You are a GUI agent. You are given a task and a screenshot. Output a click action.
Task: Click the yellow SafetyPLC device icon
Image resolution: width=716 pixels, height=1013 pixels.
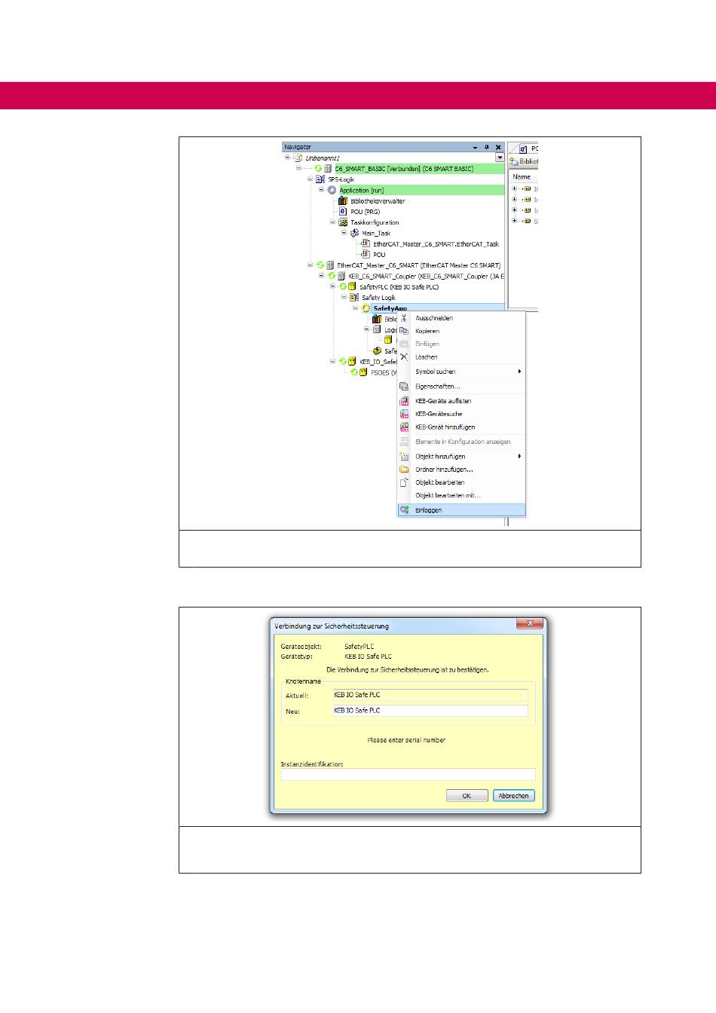[x=352, y=287]
